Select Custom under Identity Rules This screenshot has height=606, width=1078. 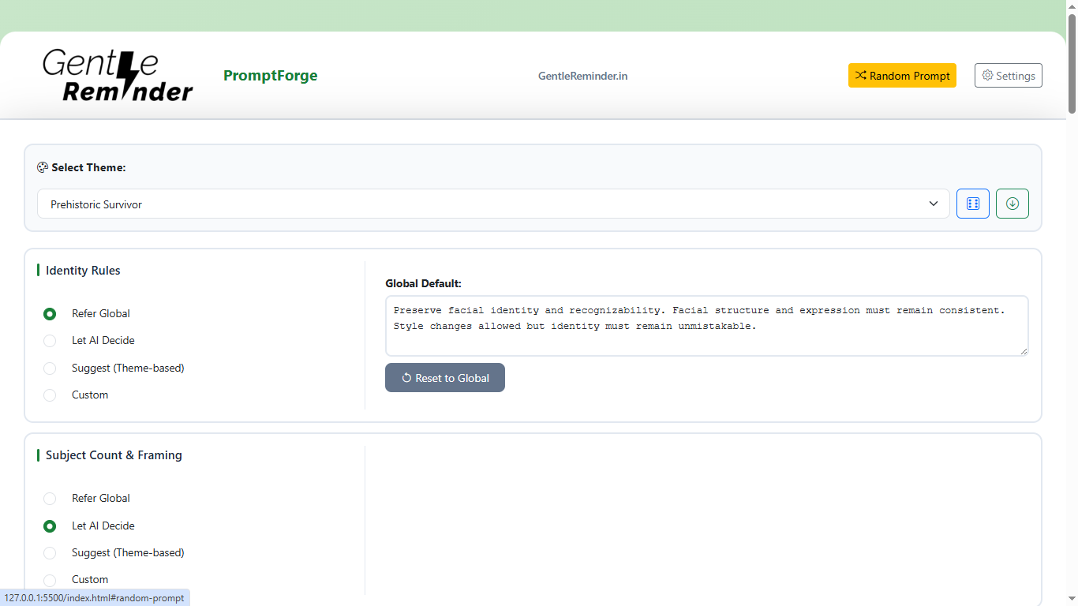(x=50, y=395)
